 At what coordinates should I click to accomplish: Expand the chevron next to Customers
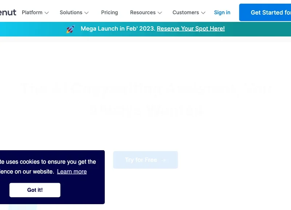click(203, 13)
